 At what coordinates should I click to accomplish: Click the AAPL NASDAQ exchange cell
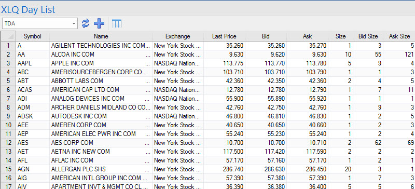pos(178,63)
